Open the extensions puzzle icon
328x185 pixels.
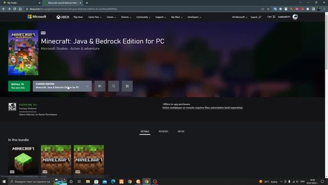point(307,9)
